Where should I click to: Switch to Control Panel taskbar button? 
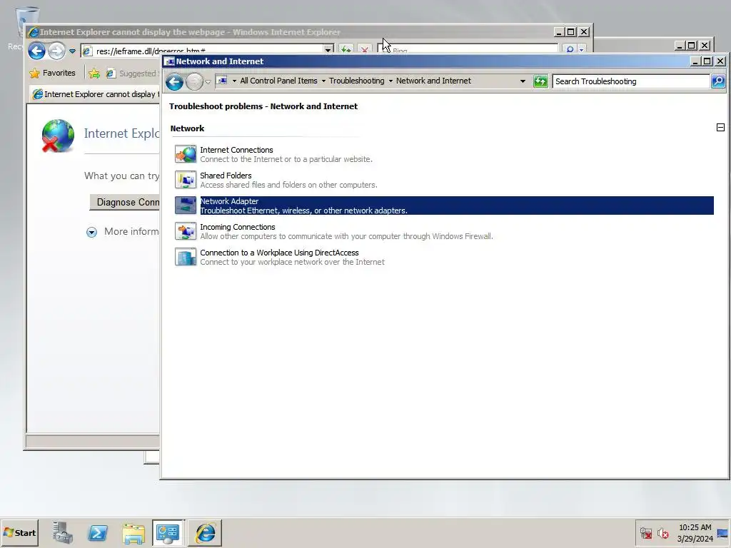tap(168, 532)
